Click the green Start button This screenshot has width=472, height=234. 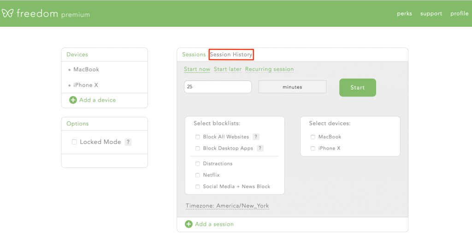click(x=358, y=87)
